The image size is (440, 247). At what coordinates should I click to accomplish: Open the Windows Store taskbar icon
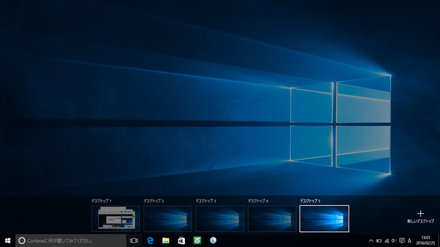coord(181,241)
